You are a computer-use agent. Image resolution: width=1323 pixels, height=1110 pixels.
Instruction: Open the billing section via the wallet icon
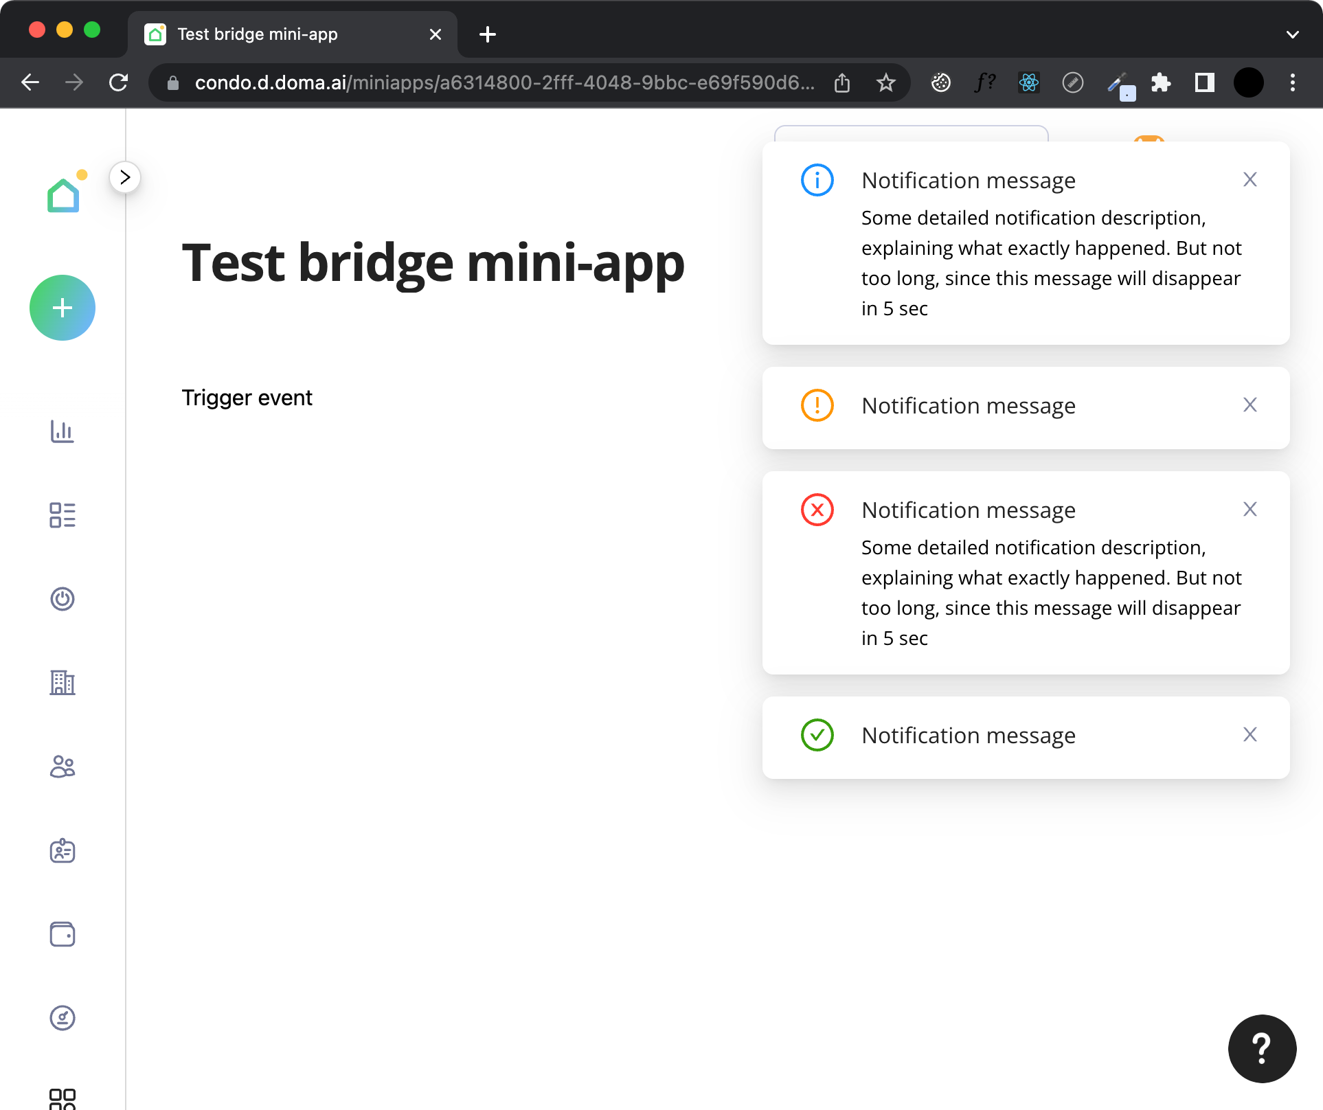point(63,934)
